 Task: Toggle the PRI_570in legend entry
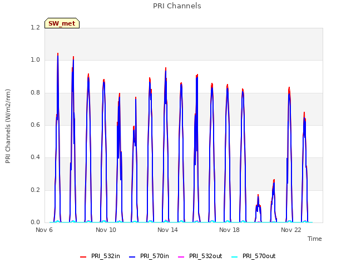click(149, 256)
